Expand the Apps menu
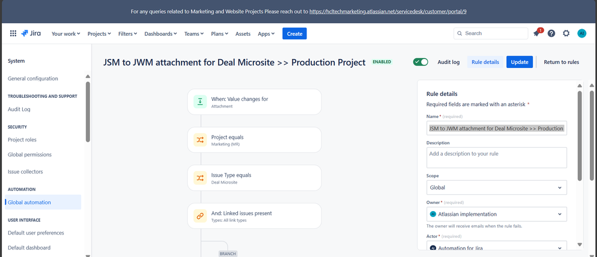597x257 pixels. [x=266, y=33]
